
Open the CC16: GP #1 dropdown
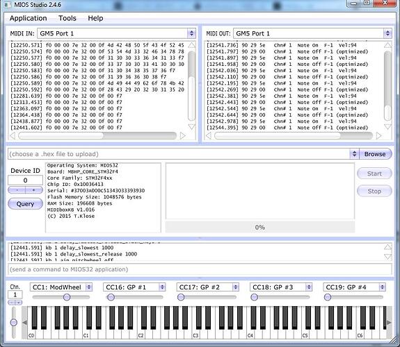click(x=162, y=287)
